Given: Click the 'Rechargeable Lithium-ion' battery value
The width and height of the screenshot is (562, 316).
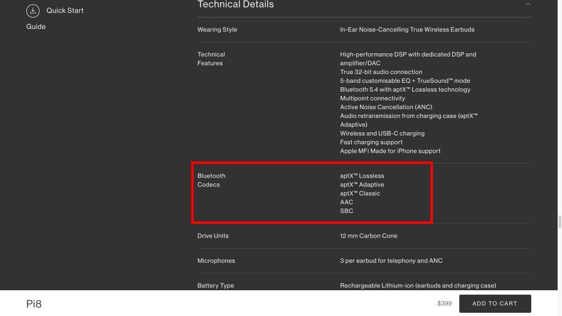Looking at the screenshot, I should pos(418,285).
